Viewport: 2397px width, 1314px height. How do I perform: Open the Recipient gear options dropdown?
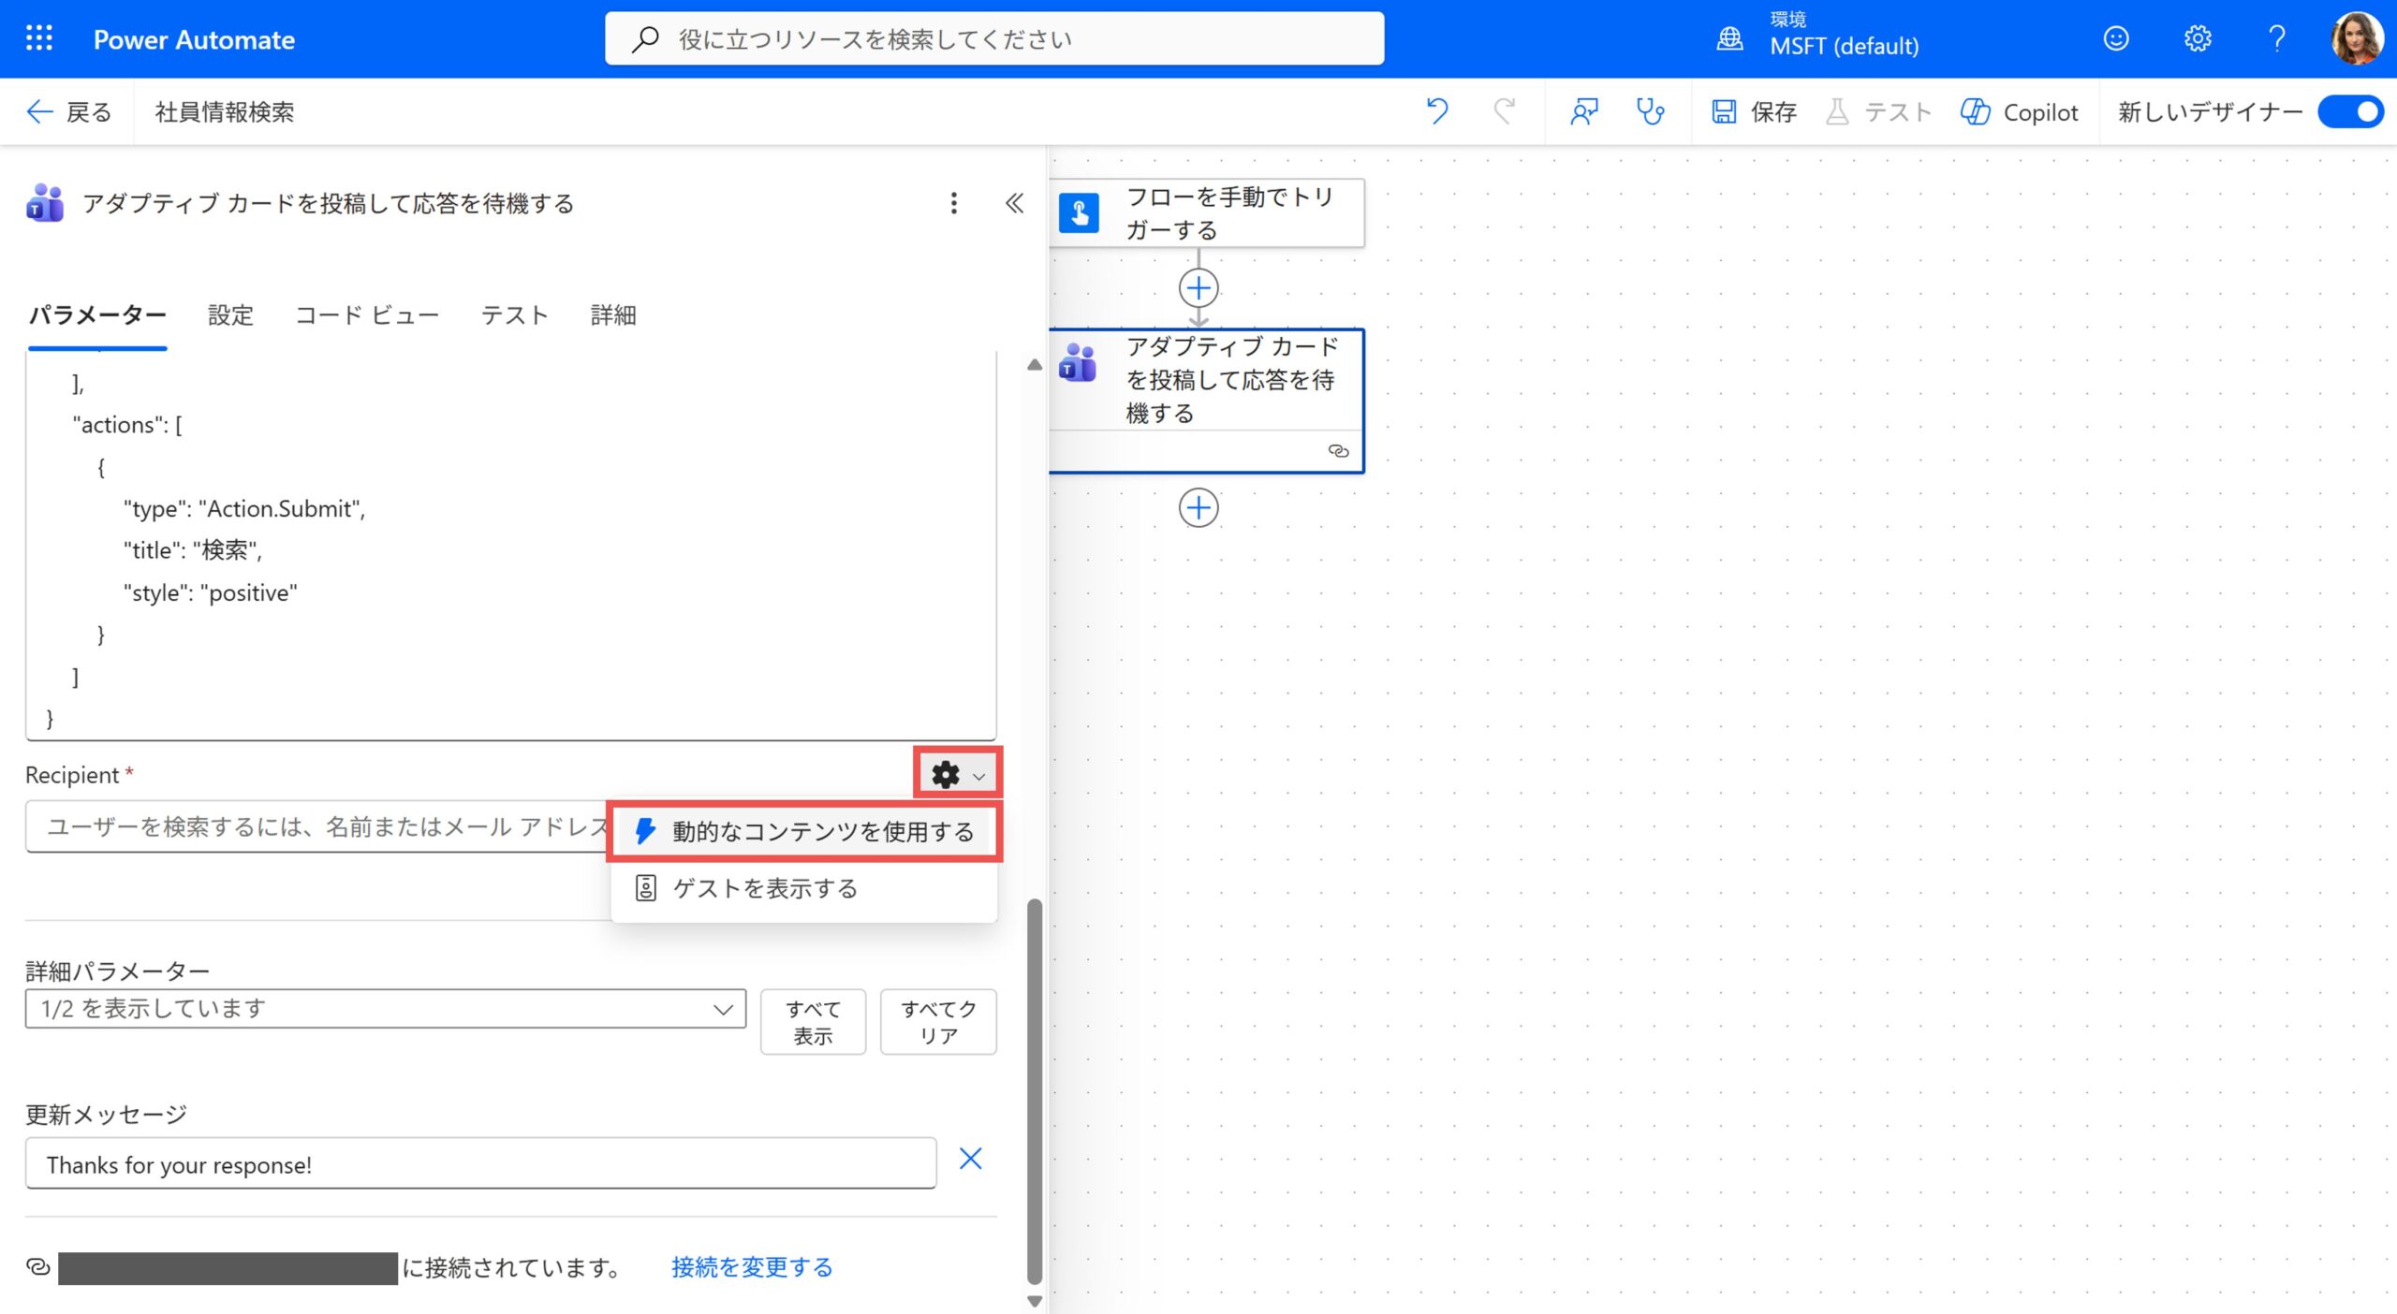pos(957,774)
